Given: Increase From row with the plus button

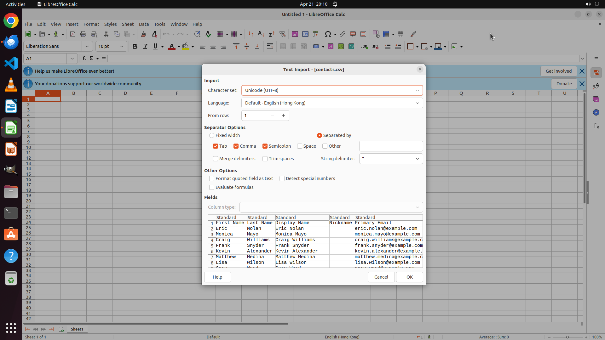Looking at the screenshot, I should click(x=283, y=116).
